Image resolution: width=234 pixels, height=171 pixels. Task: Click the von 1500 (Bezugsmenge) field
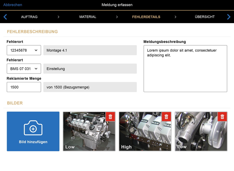click(90, 87)
